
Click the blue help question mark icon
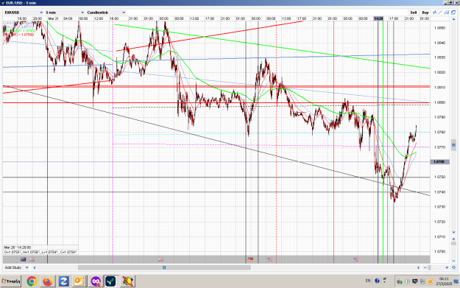[x=378, y=281]
